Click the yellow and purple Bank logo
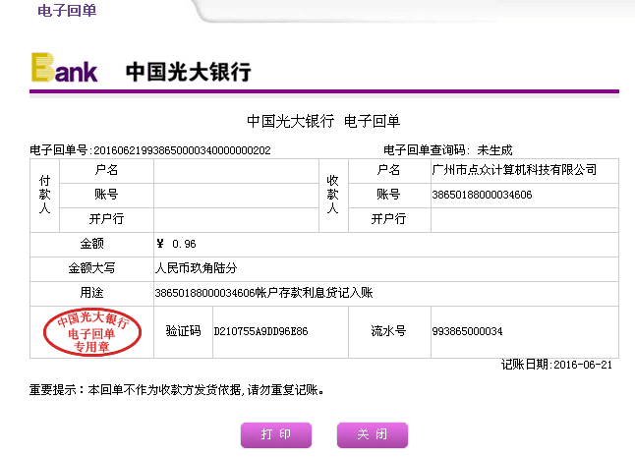This screenshot has width=635, height=457. pos(65,68)
